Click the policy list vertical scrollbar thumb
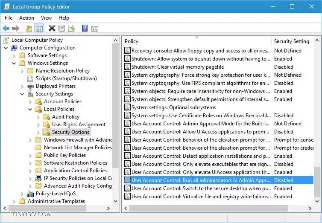Image resolution: width=322 pixels, height=223 pixels. coord(317,182)
